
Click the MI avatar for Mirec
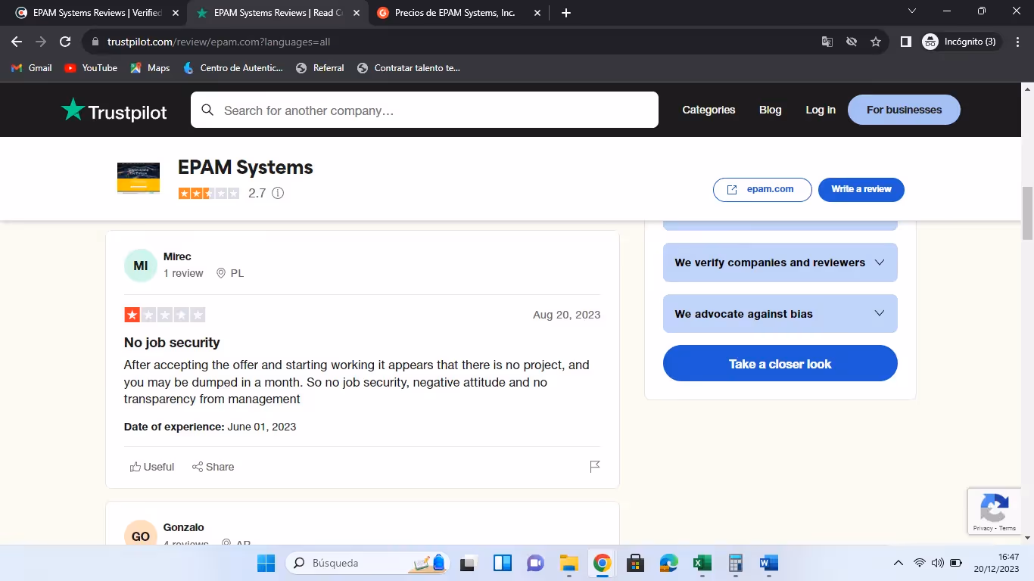(x=141, y=266)
